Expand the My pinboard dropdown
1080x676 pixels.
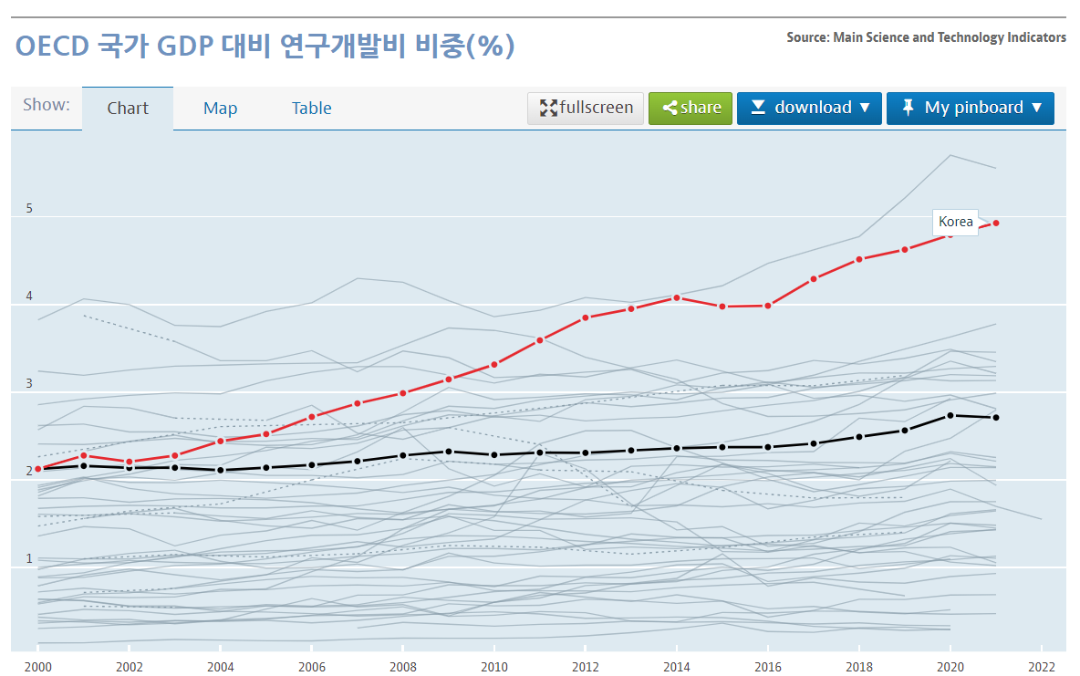point(1035,108)
